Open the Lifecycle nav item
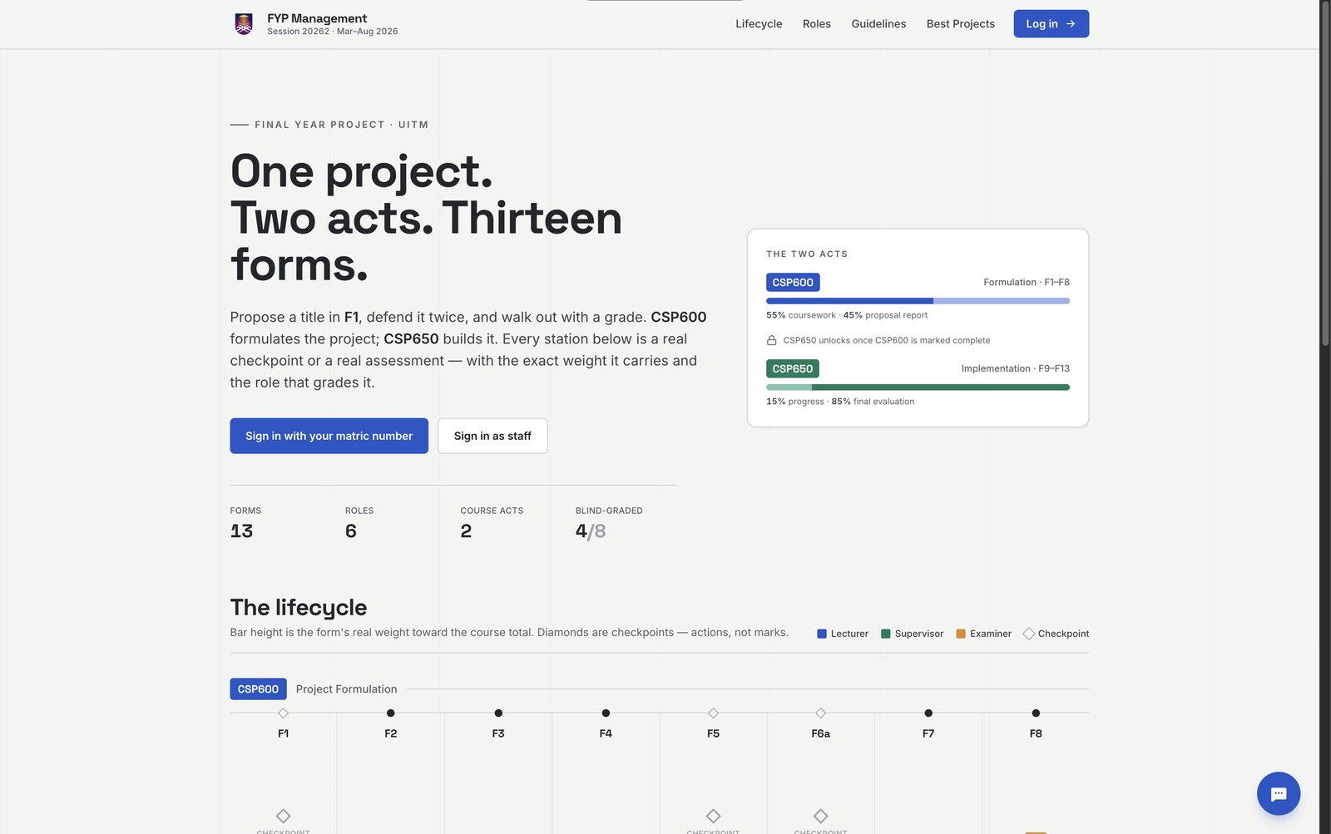 click(759, 24)
